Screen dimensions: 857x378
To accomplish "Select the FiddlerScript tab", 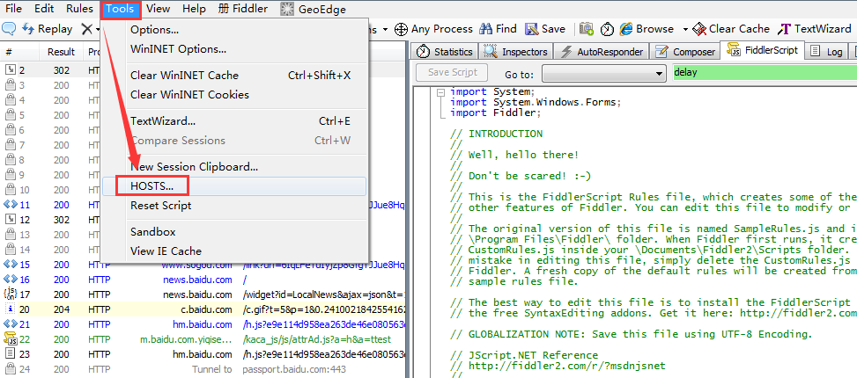I will [762, 50].
